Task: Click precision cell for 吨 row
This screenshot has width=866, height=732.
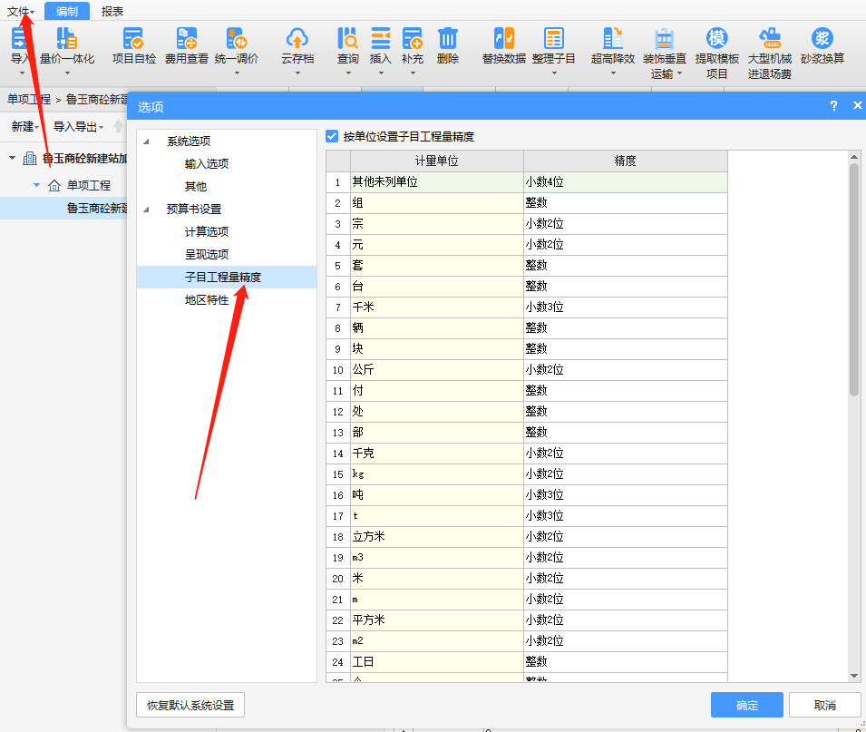Action: tap(625, 495)
